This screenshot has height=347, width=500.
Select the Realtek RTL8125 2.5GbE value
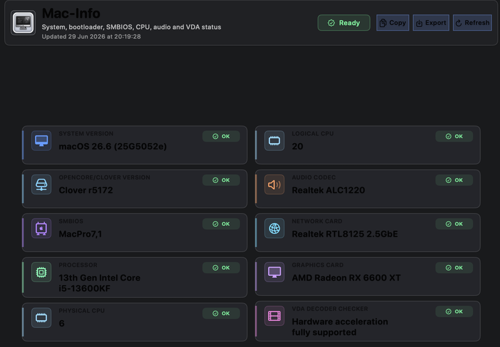345,234
